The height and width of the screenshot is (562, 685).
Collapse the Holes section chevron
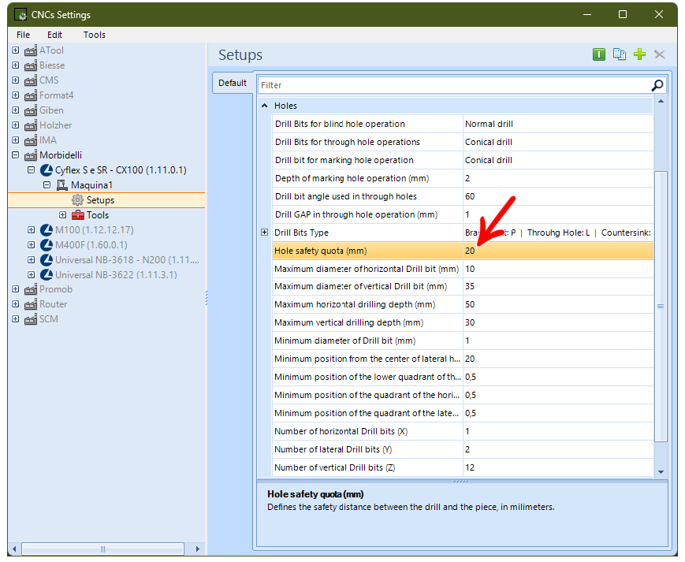(264, 106)
